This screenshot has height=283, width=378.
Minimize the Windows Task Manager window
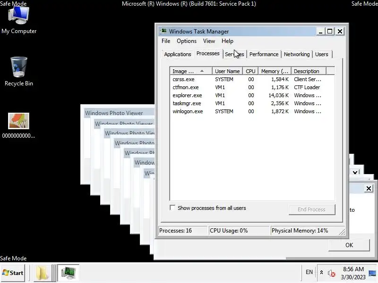tap(320, 32)
